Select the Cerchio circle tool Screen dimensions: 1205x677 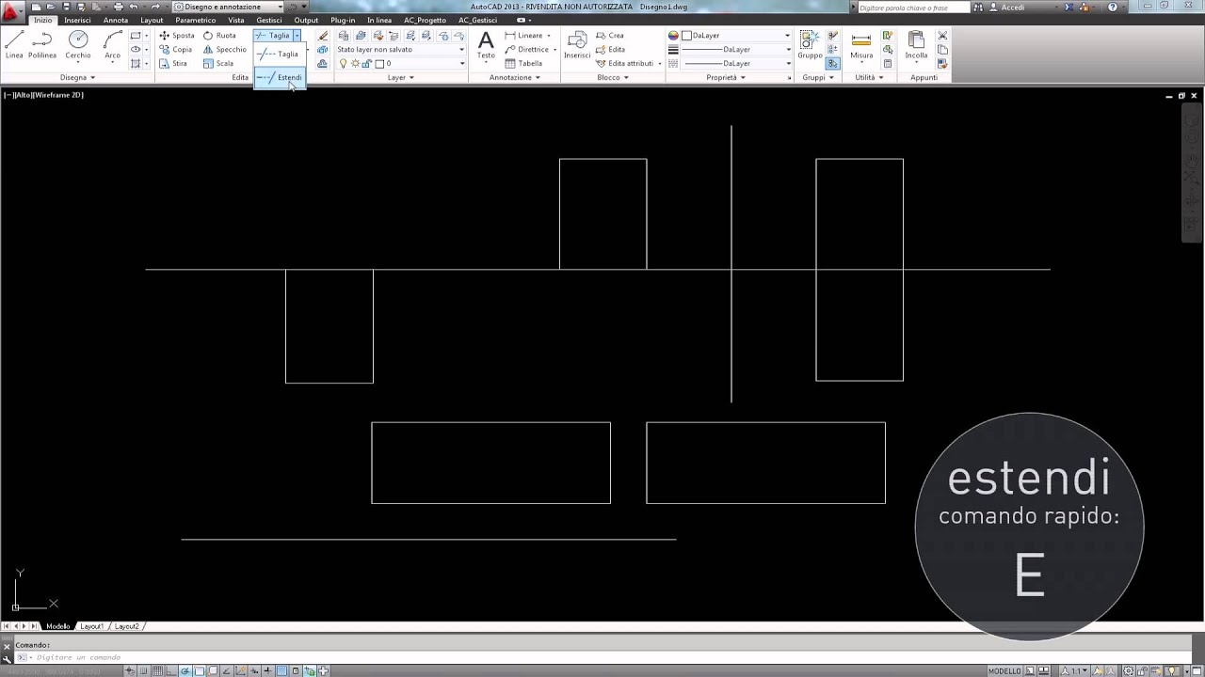78,45
